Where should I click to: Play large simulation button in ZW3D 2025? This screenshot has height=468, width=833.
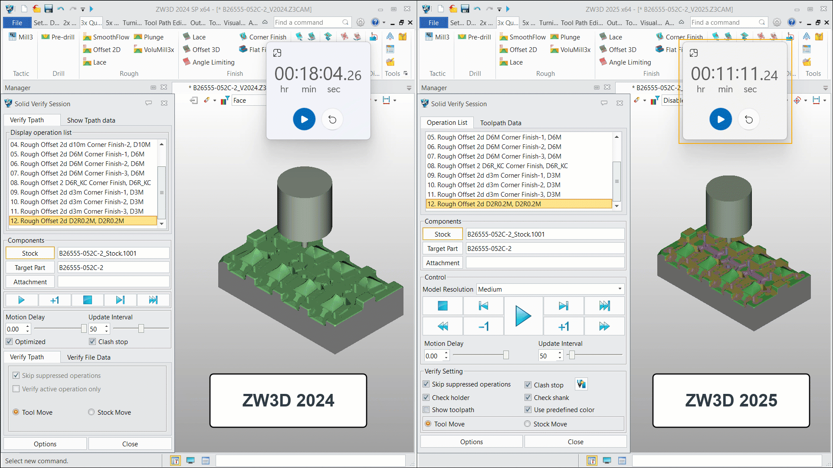(x=523, y=316)
